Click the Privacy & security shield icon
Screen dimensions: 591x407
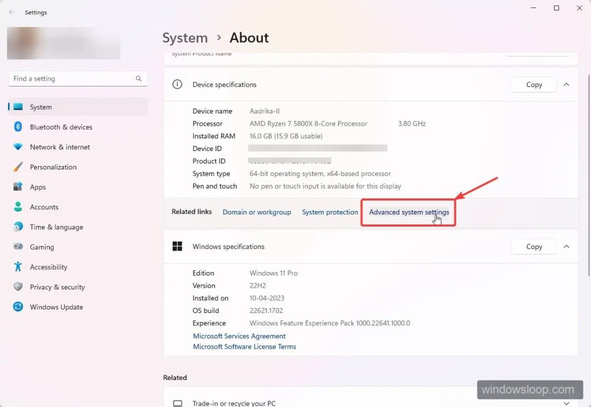point(18,287)
